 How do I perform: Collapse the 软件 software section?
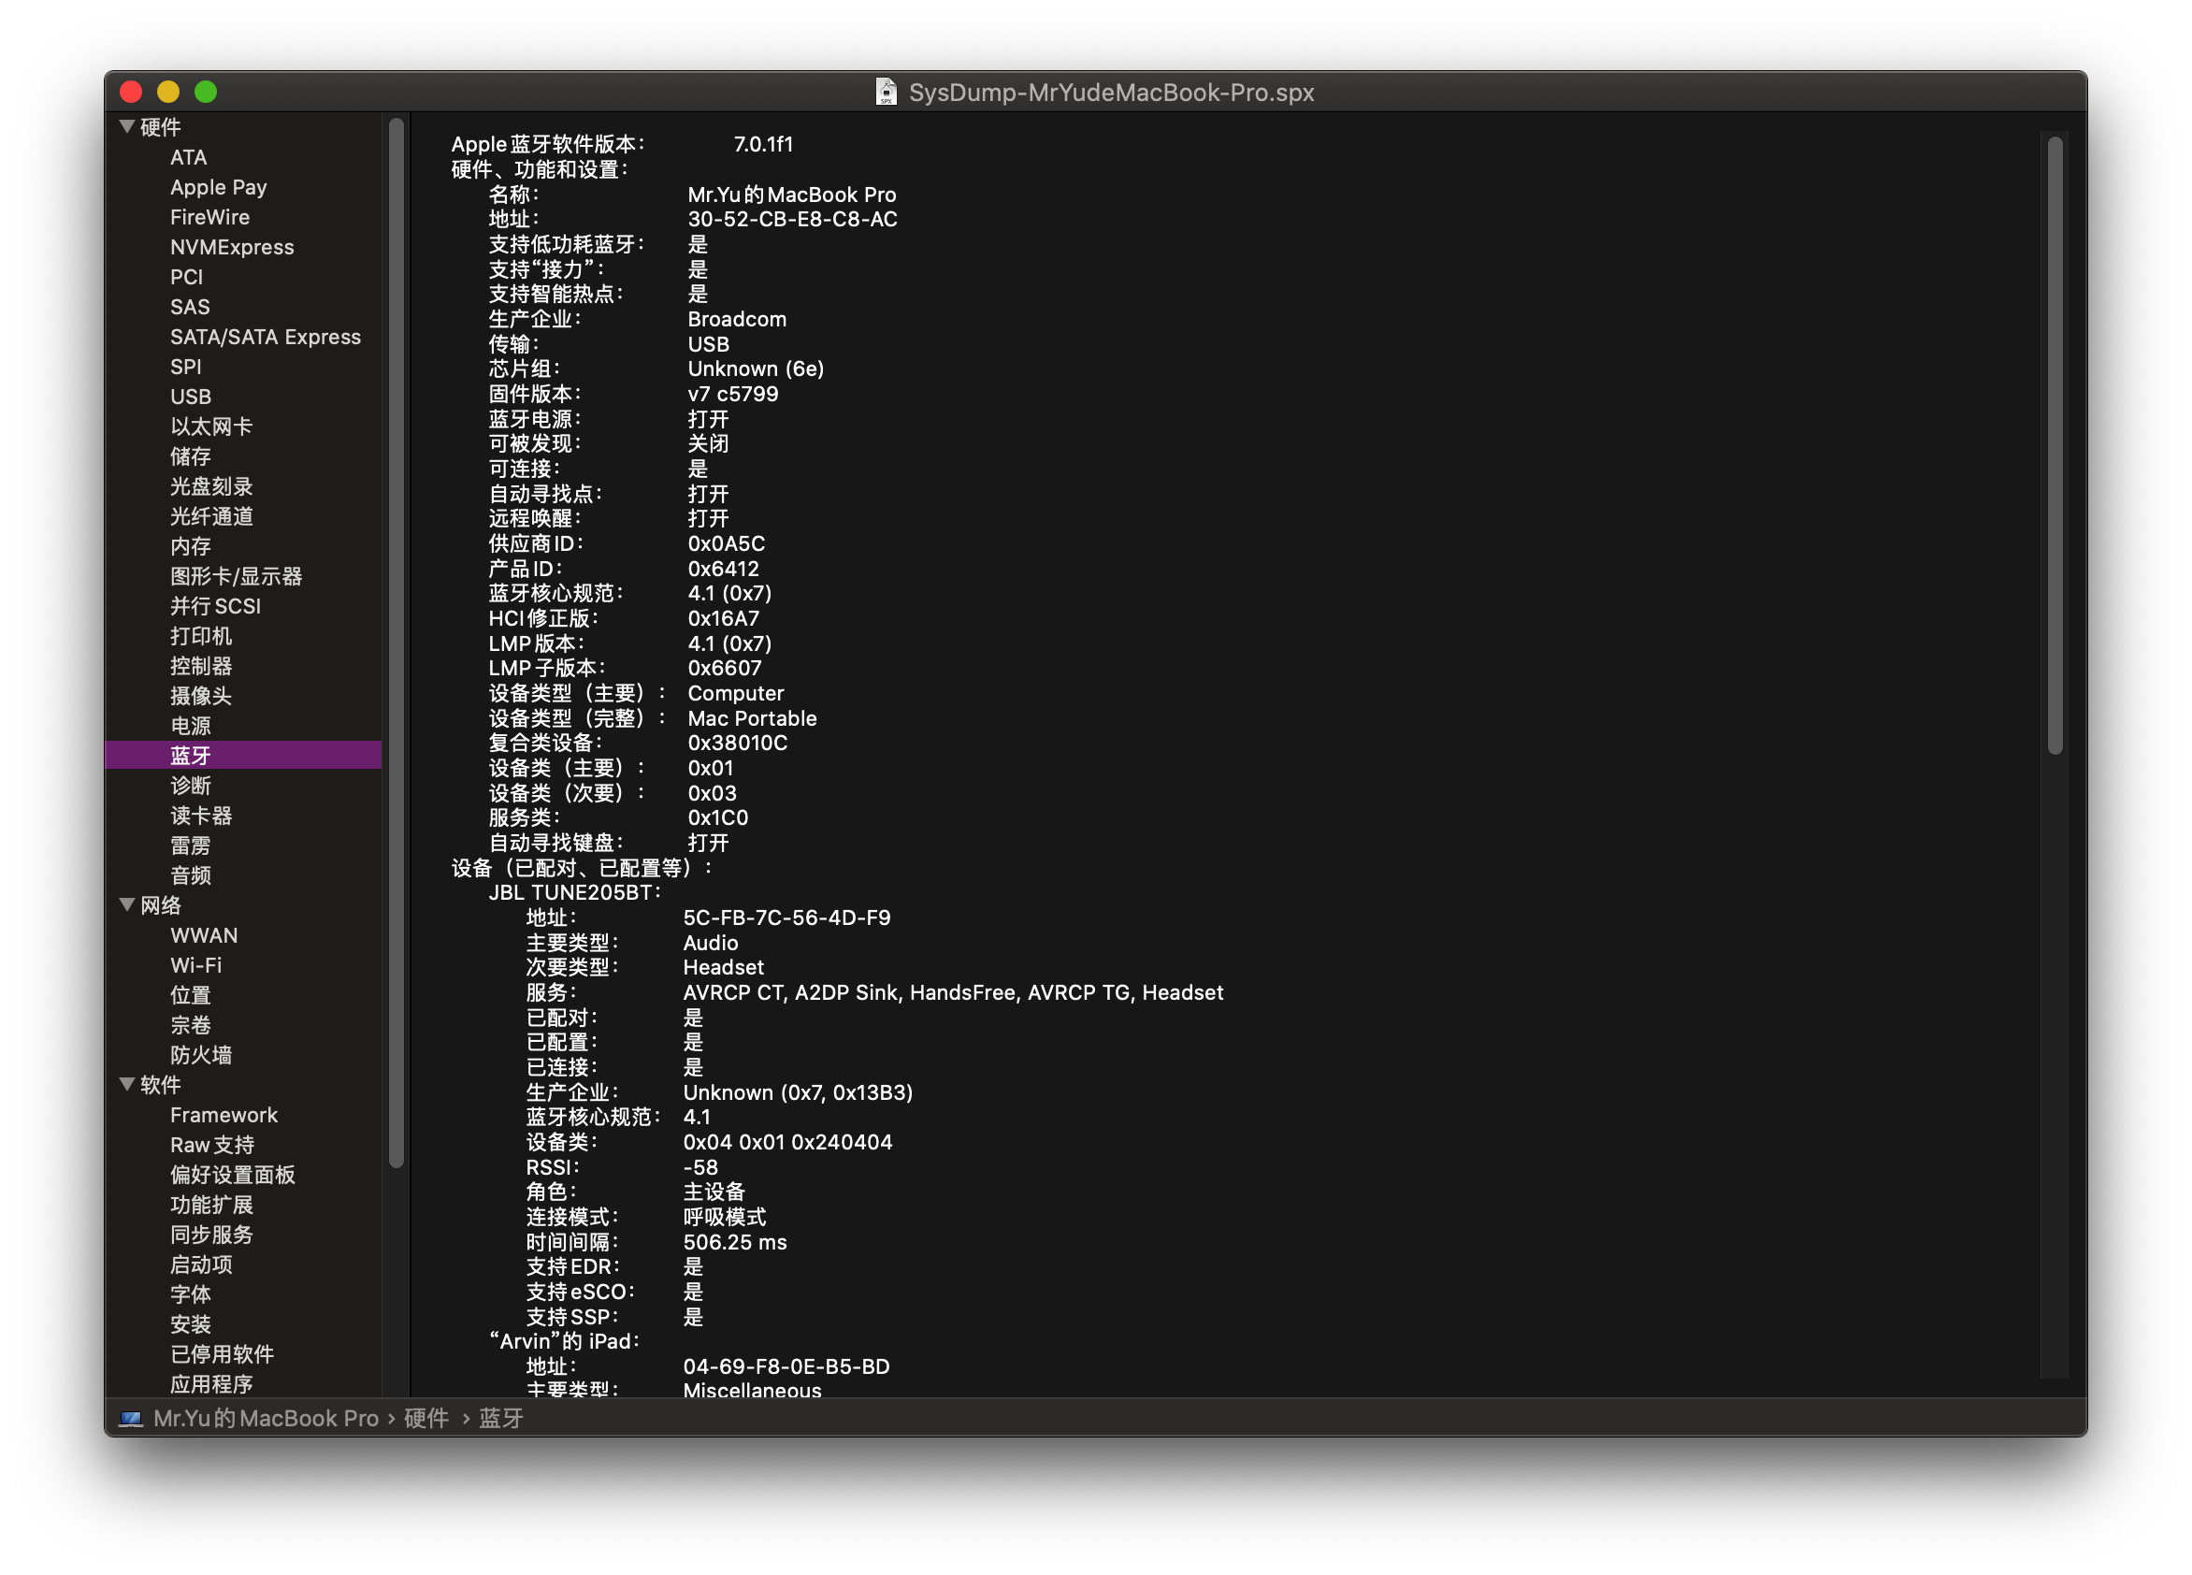pos(126,1084)
